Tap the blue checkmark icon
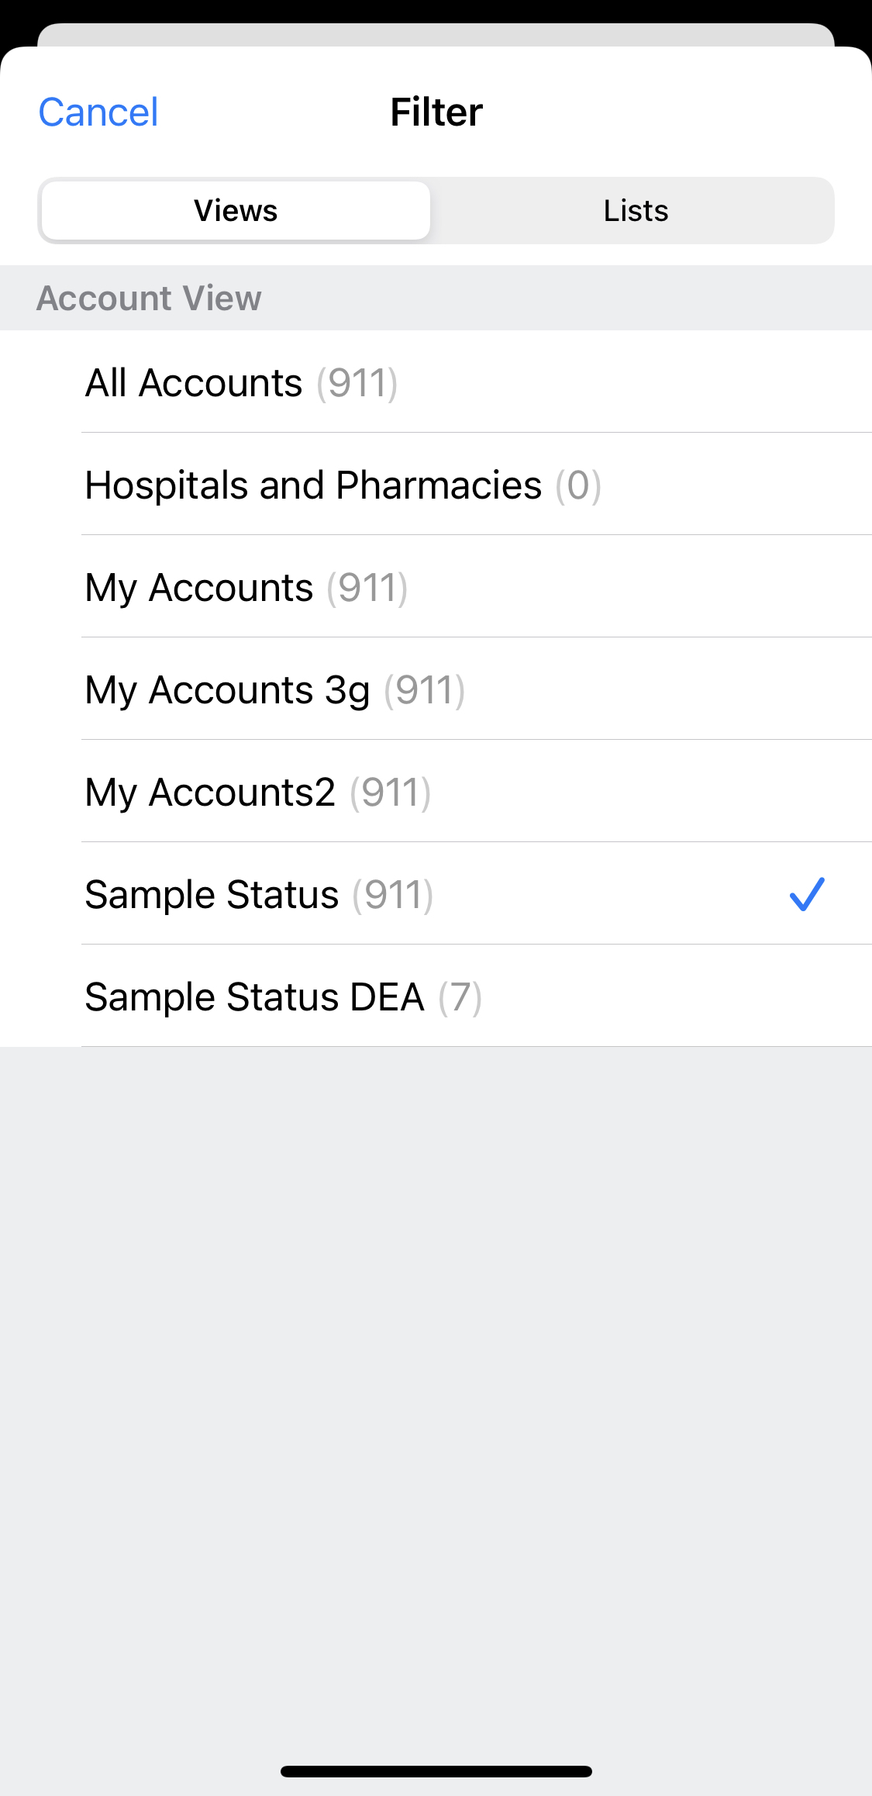The width and height of the screenshot is (872, 1796). click(807, 894)
